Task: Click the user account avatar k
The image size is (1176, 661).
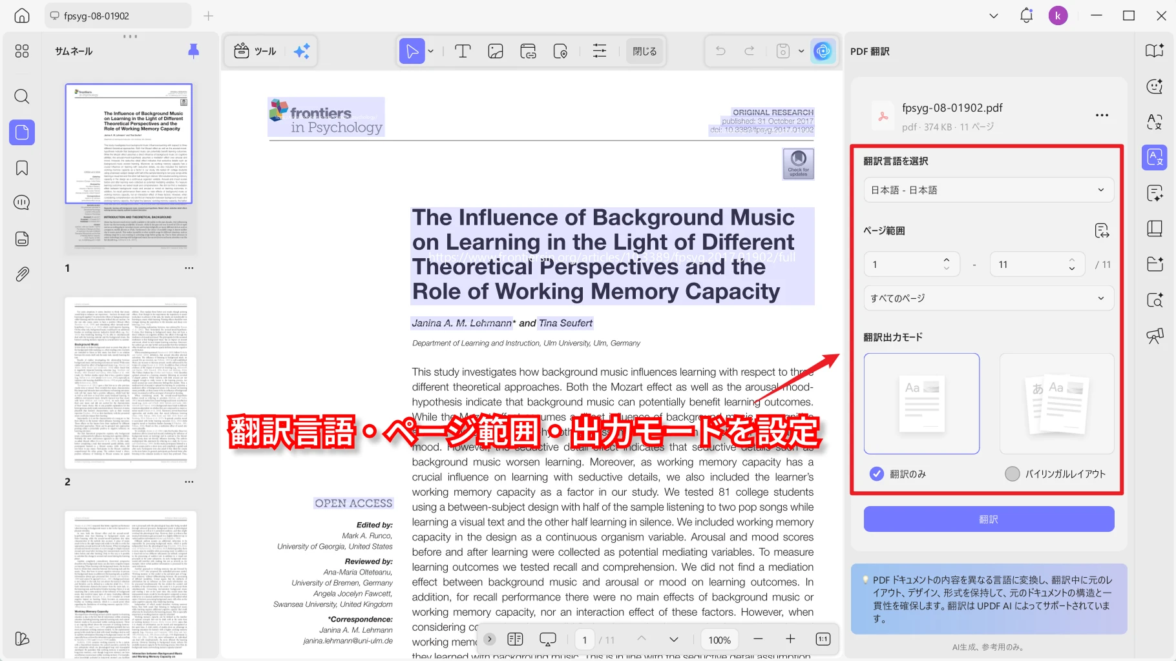Action: pyautogui.click(x=1058, y=15)
